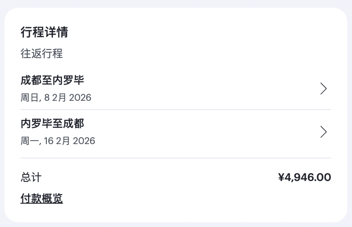Click the 往返行程 subtitle
Image resolution: width=352 pixels, height=227 pixels.
[41, 53]
